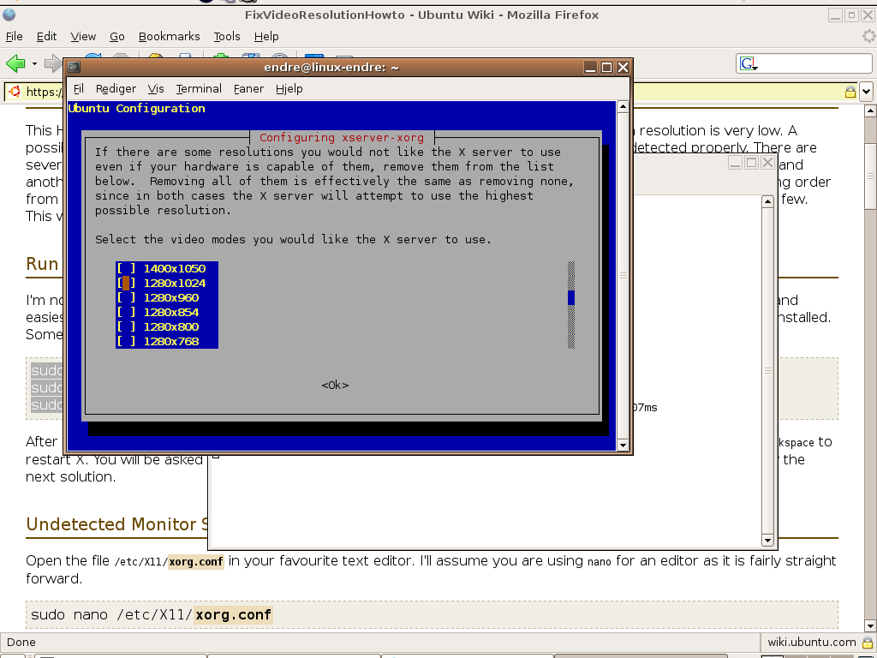Click terminal scrollbar down arrow

click(623, 445)
